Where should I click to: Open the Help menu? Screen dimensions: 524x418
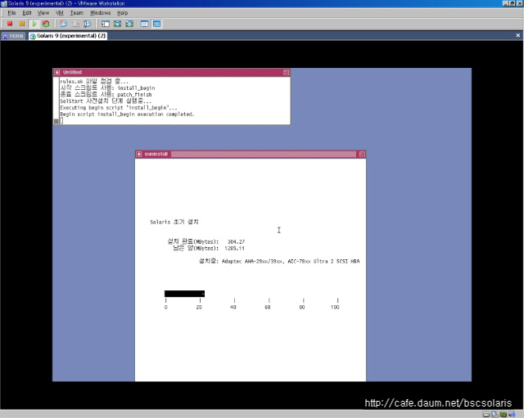tap(122, 13)
